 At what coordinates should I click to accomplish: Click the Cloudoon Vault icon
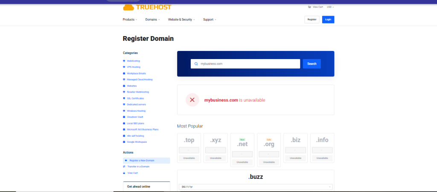(x=124, y=117)
